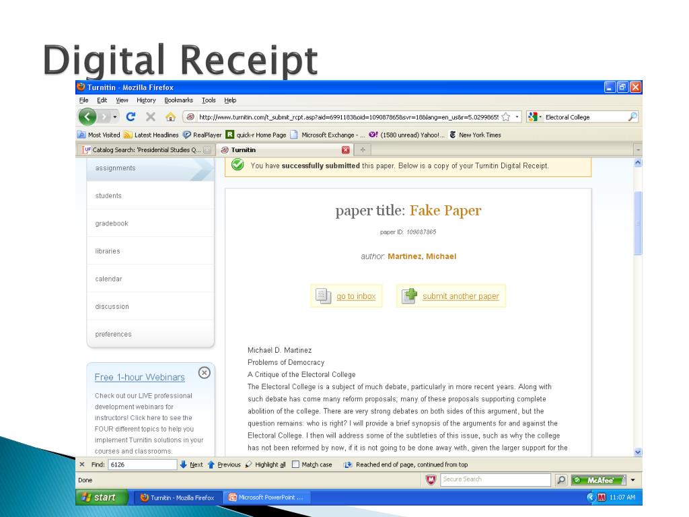Open the Google search engine icon menu
This screenshot has height=517, width=689.
(535, 117)
